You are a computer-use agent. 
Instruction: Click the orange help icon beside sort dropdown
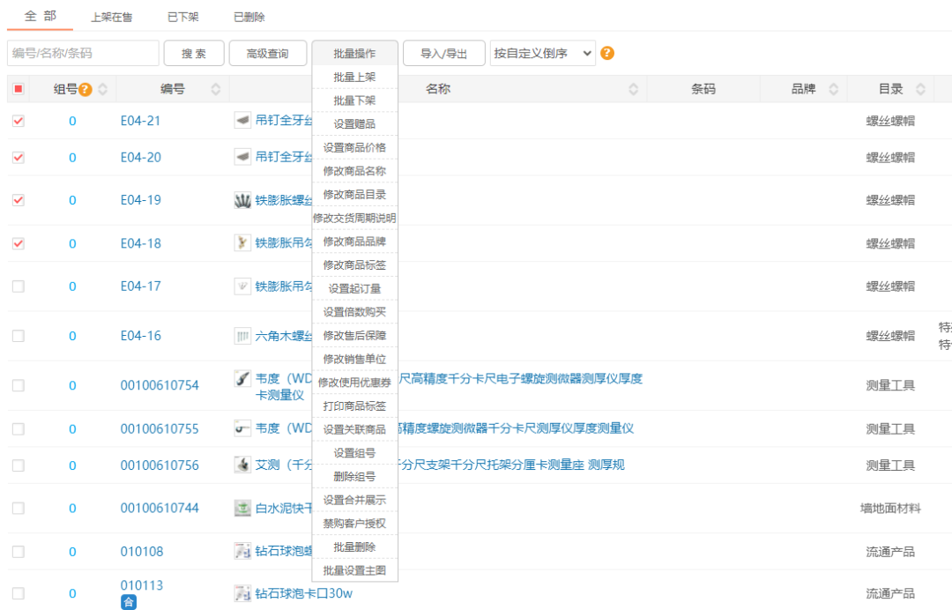(607, 53)
